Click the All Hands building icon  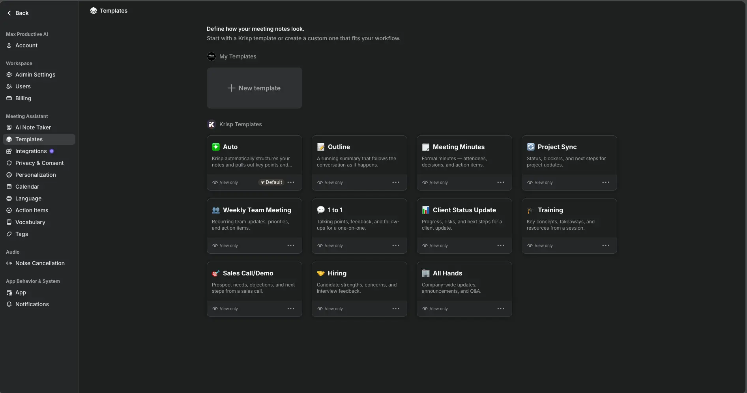coord(426,273)
